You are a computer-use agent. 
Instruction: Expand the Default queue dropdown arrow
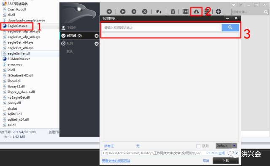234,146
